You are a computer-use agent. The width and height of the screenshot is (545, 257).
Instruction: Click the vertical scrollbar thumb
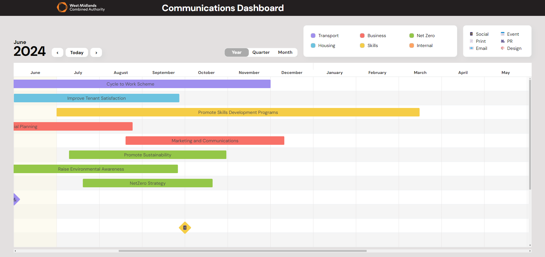[x=530, y=135]
